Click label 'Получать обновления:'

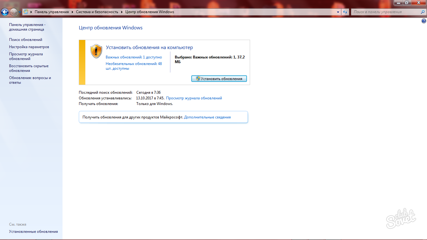pos(98,103)
